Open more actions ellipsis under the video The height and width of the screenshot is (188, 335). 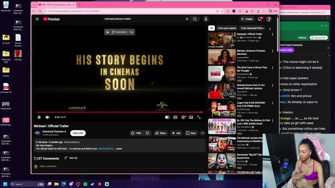202,133
